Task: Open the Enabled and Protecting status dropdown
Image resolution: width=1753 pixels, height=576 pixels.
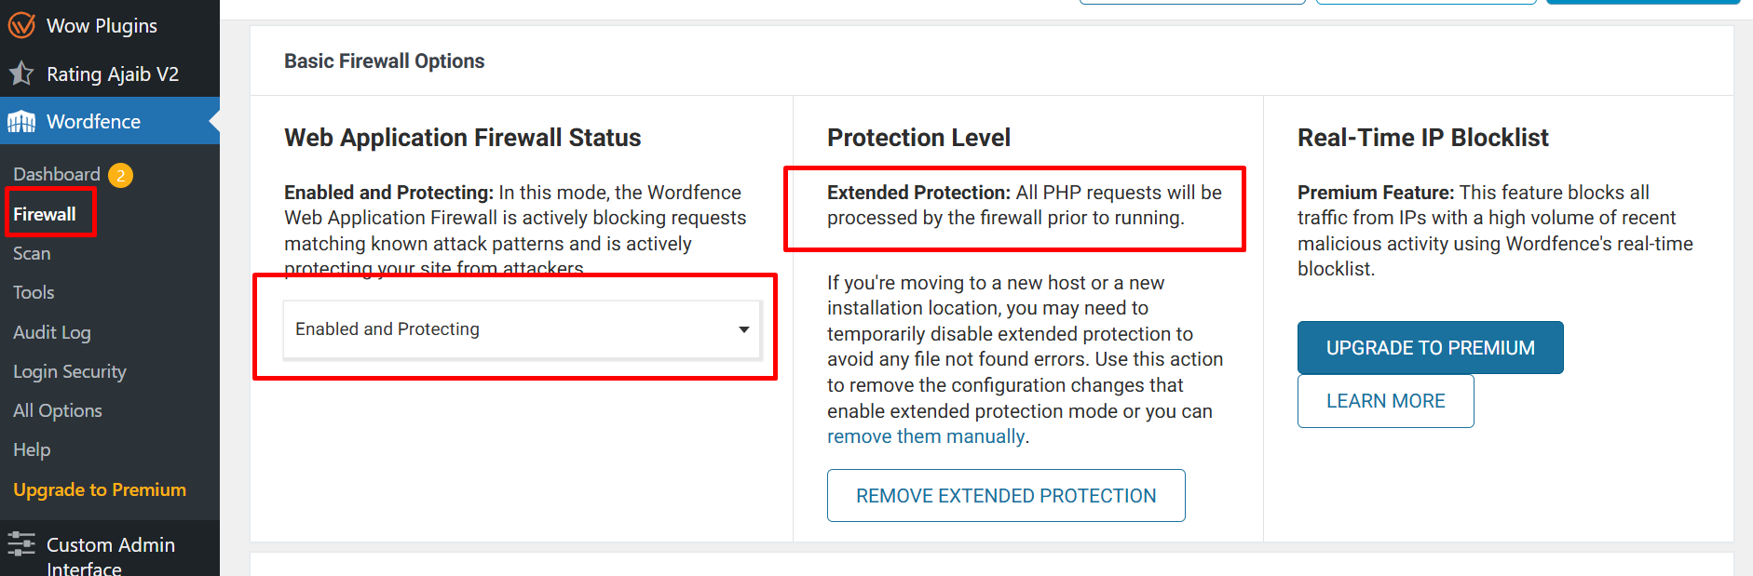Action: tap(523, 329)
